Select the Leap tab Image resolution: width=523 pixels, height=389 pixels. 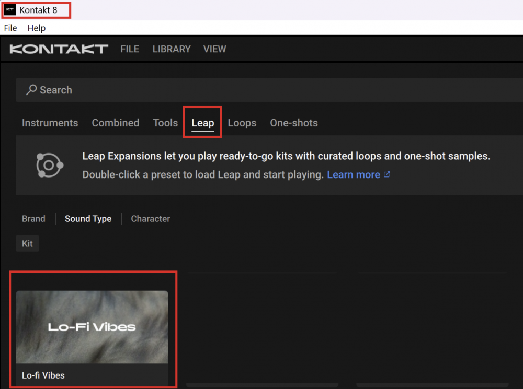point(203,123)
